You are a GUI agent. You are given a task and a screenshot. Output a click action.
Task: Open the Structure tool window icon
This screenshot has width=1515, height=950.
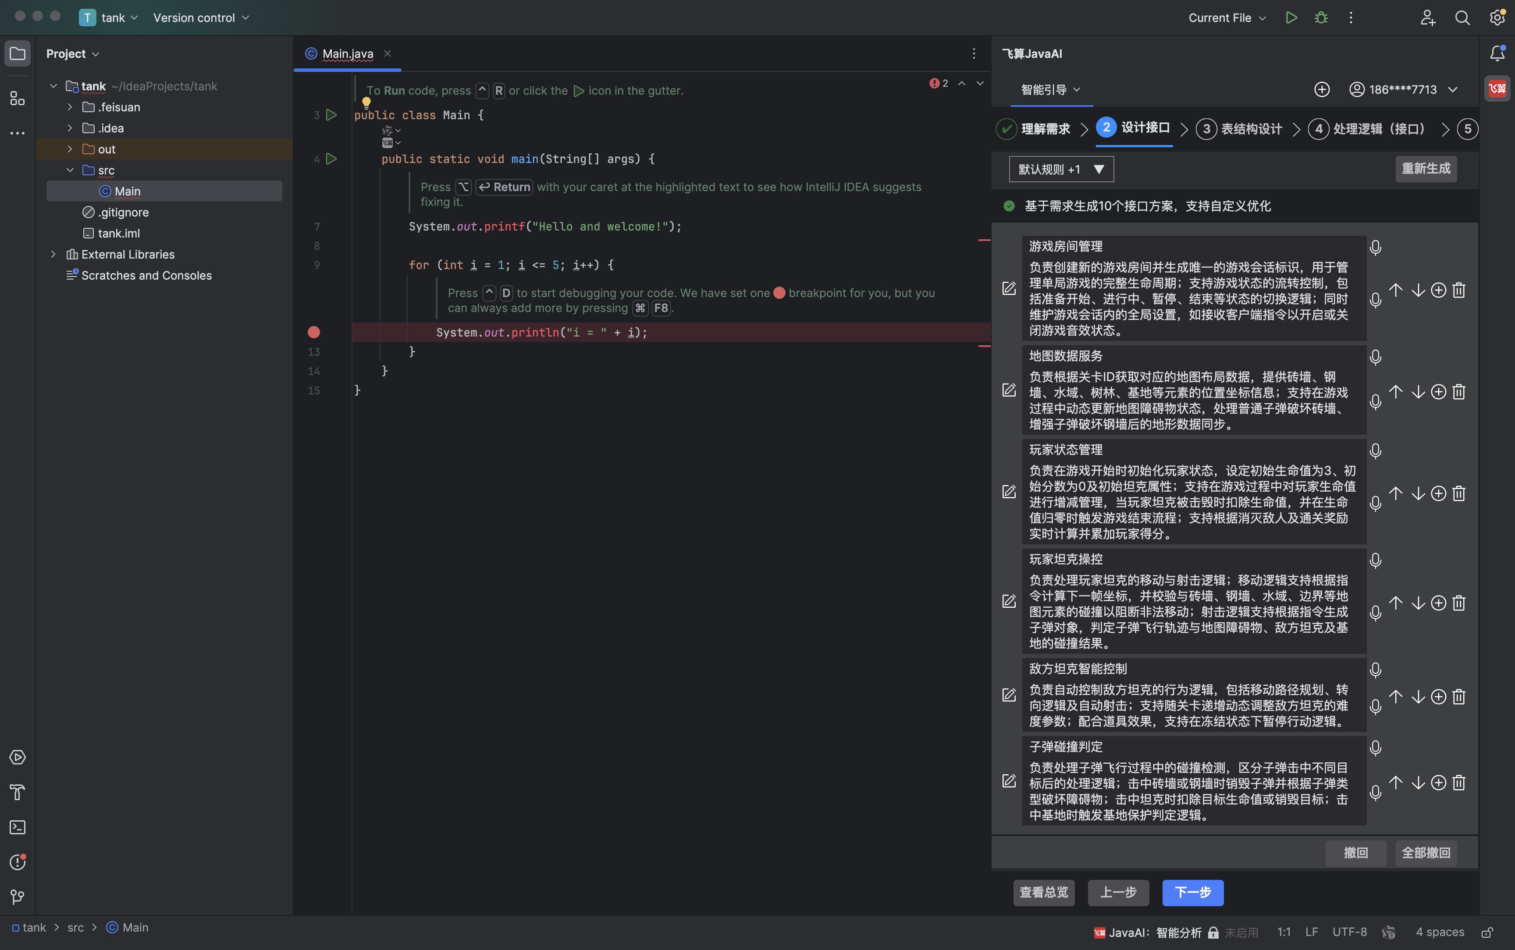coord(18,99)
